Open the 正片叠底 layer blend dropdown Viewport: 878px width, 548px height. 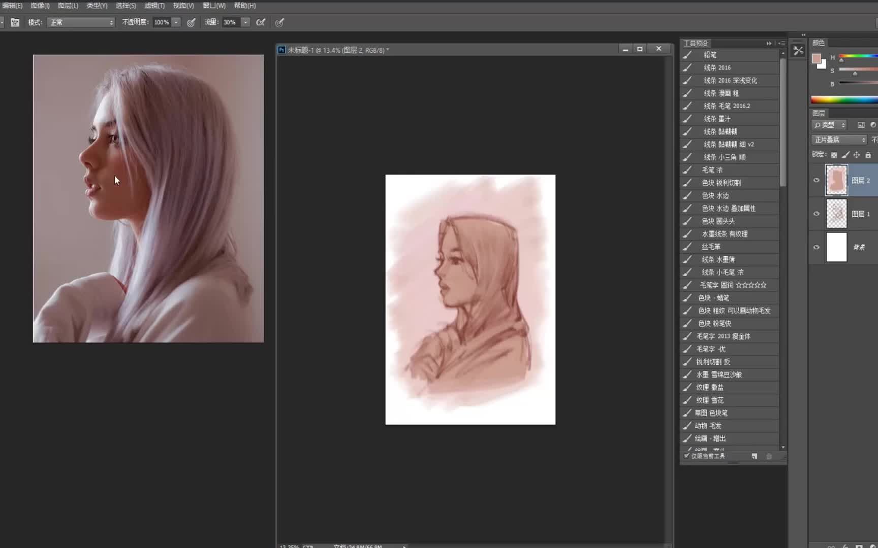click(x=839, y=140)
